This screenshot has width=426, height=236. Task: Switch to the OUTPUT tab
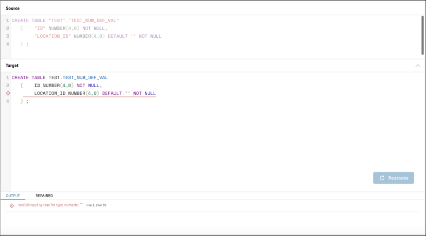[x=13, y=196]
